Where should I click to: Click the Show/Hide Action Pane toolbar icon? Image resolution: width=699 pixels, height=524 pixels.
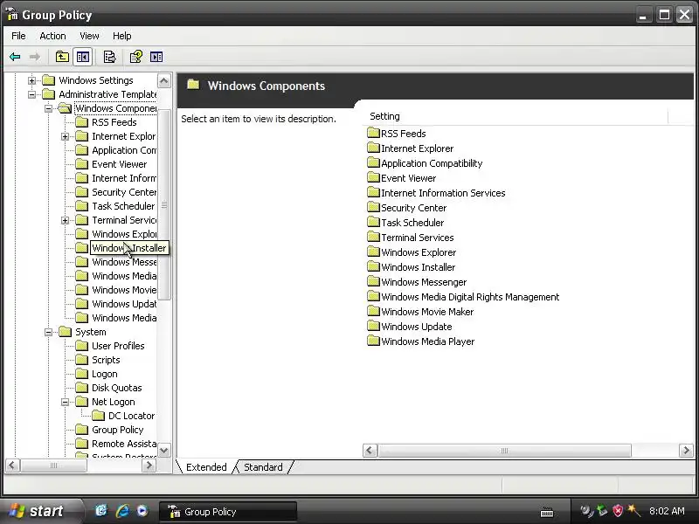point(156,57)
